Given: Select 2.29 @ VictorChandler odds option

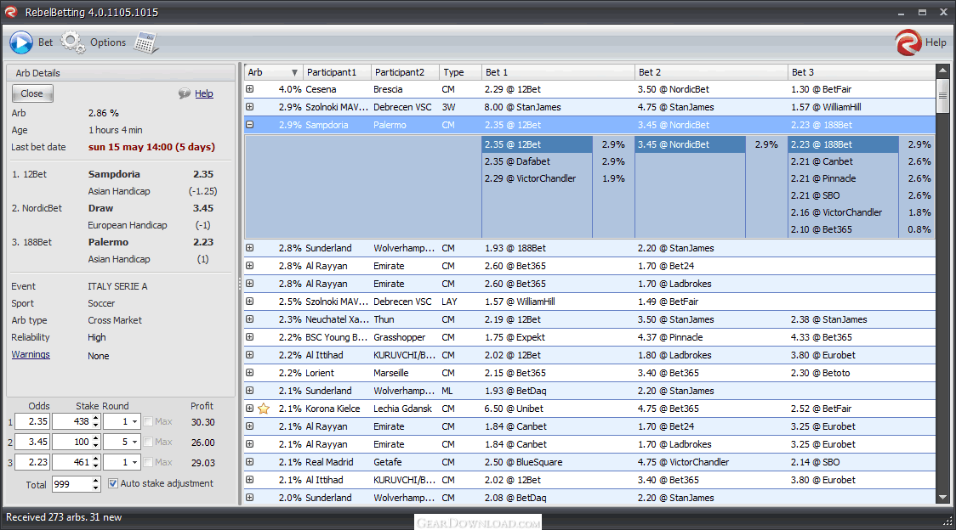Looking at the screenshot, I should [x=537, y=178].
